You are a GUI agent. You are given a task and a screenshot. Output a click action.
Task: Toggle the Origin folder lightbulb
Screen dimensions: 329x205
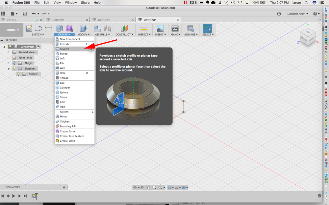[14, 63]
